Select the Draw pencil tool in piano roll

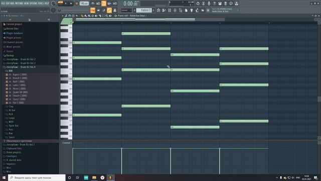coord(82,16)
